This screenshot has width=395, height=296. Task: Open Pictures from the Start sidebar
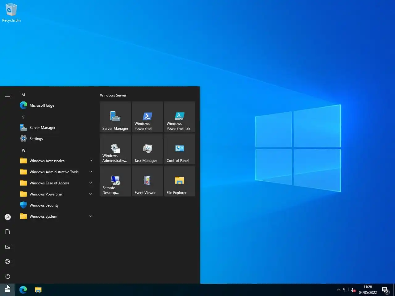(x=8, y=247)
